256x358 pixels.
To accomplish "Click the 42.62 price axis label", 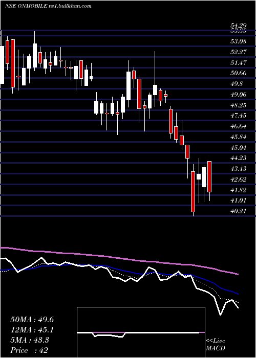I will [x=238, y=179].
